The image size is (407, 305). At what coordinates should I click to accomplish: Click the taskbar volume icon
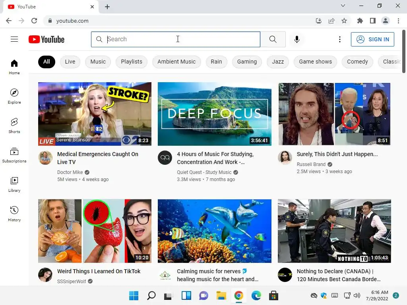tap(357, 295)
